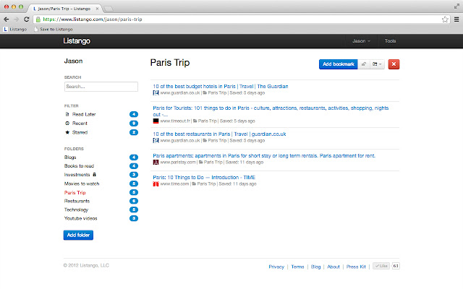Click the Facebook Like button
This screenshot has width=463, height=289.
click(x=381, y=266)
